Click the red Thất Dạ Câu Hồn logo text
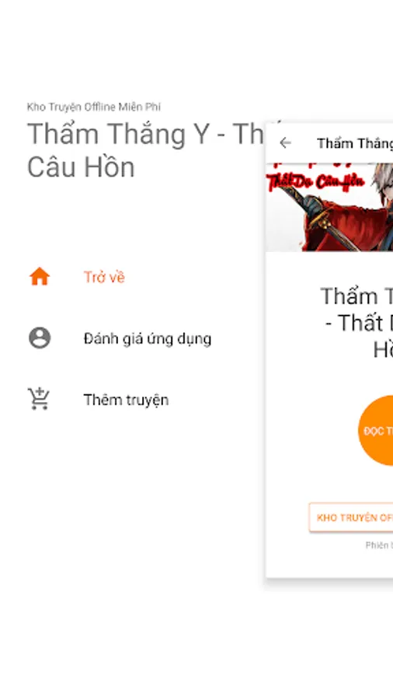Viewport: 393px width, 700px height. (x=315, y=180)
